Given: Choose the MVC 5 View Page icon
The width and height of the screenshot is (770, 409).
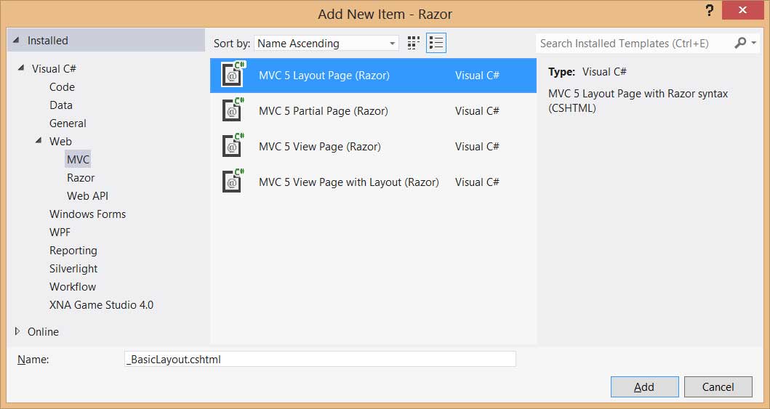Looking at the screenshot, I should pos(233,145).
